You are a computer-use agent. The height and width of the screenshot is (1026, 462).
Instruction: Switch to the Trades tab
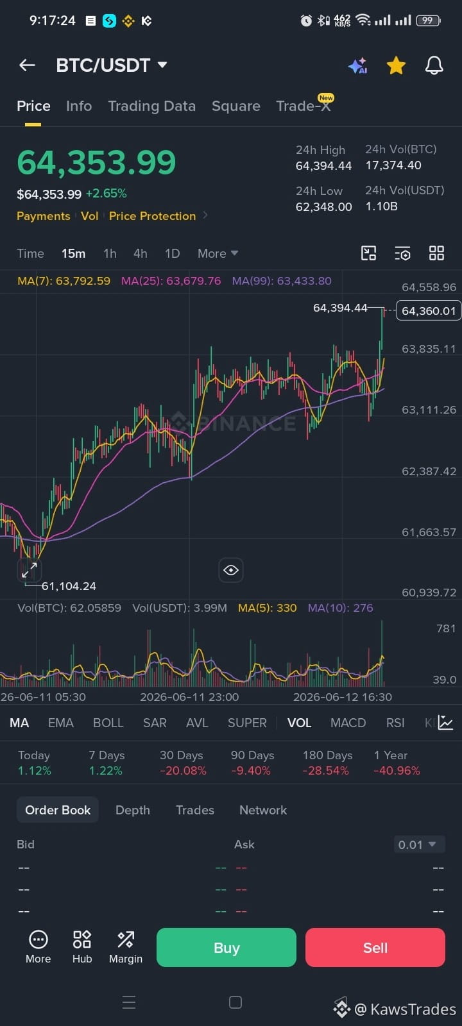point(195,810)
